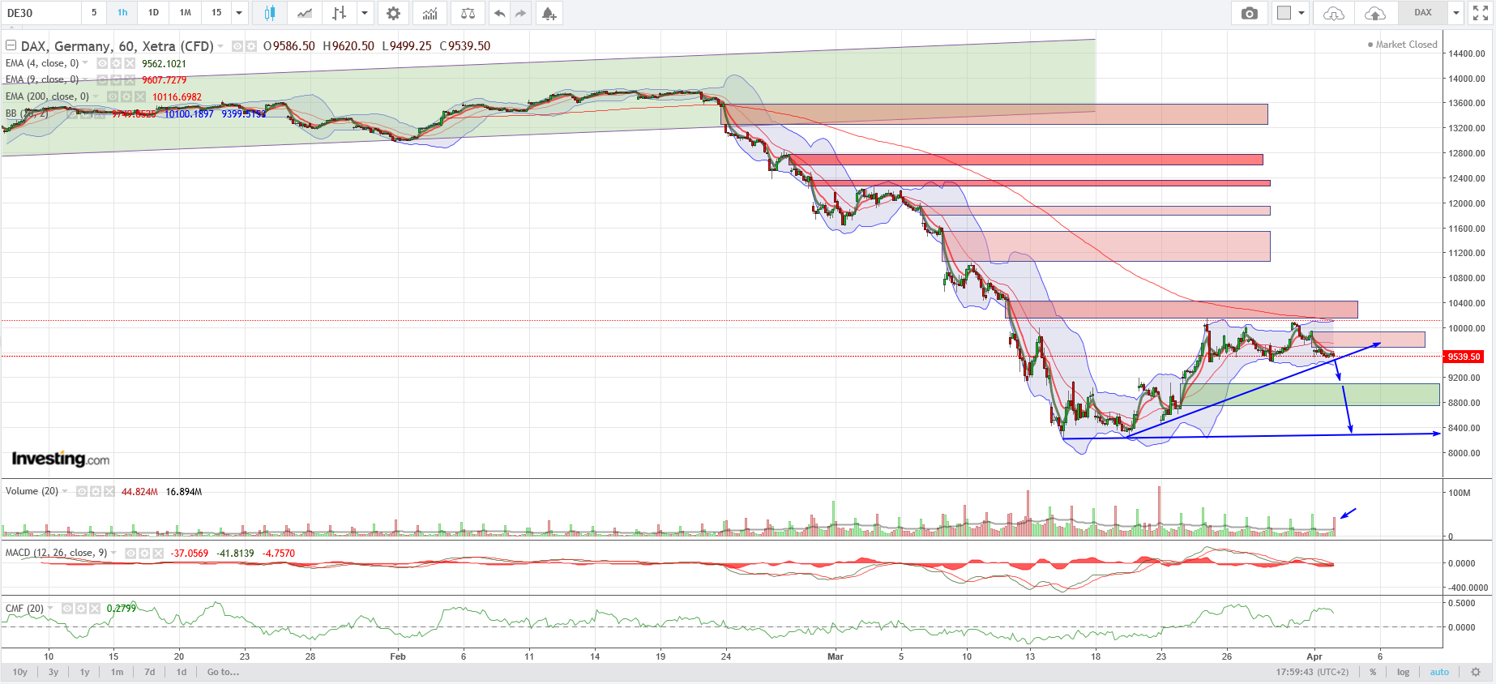Remove the MACD (12, 26, close, 9) indicator
The image size is (1496, 684).
[158, 554]
